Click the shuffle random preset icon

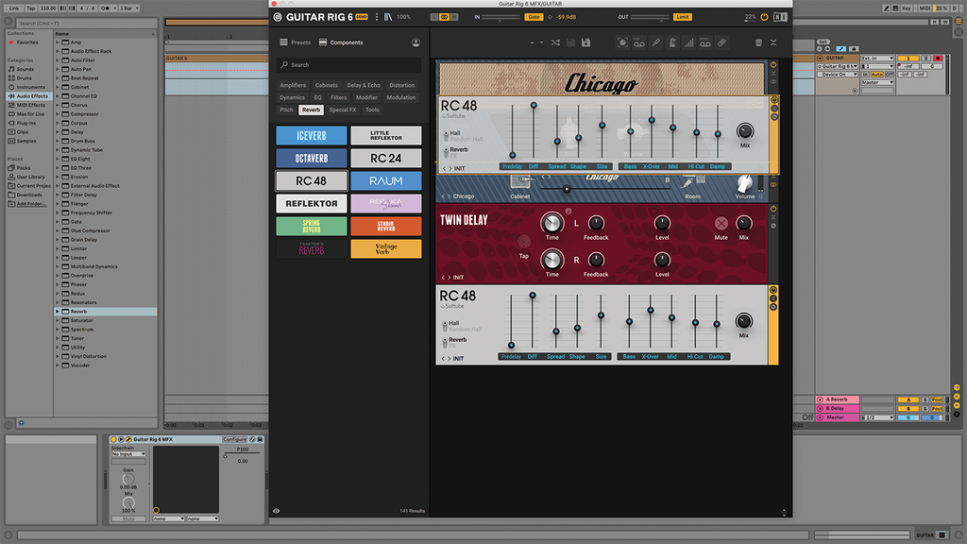click(555, 42)
